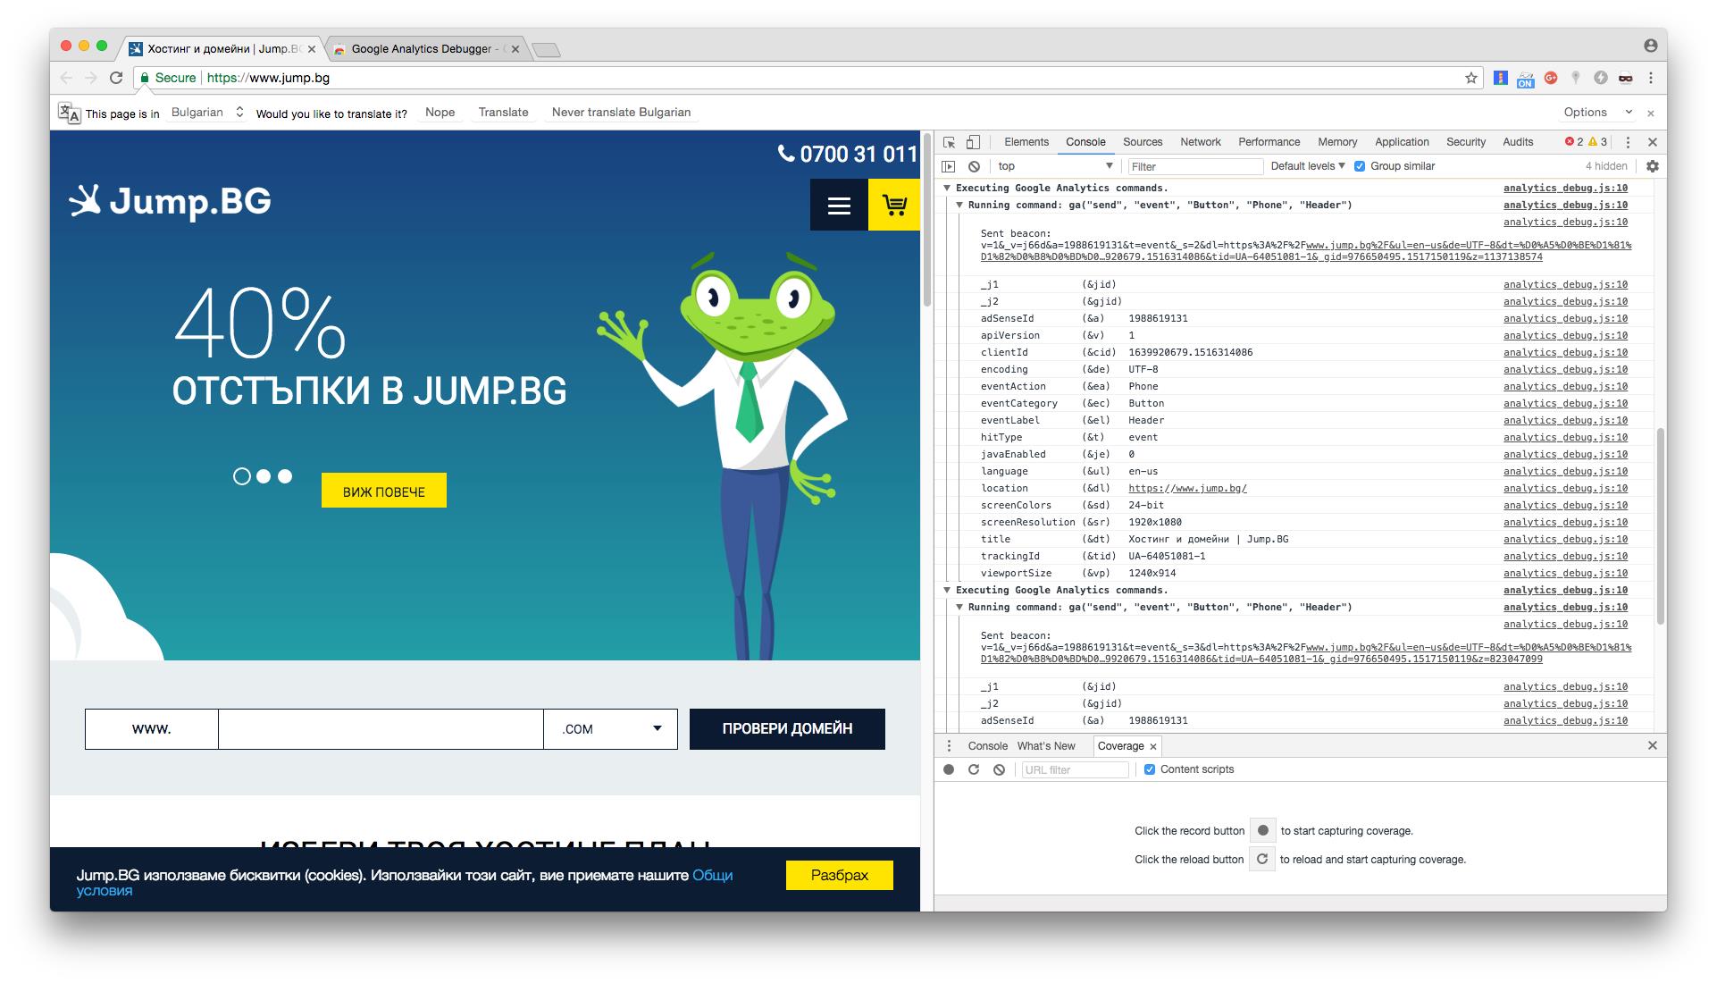Click the DevTools console vertical scrollbar
This screenshot has height=983, width=1717.
click(x=1660, y=525)
